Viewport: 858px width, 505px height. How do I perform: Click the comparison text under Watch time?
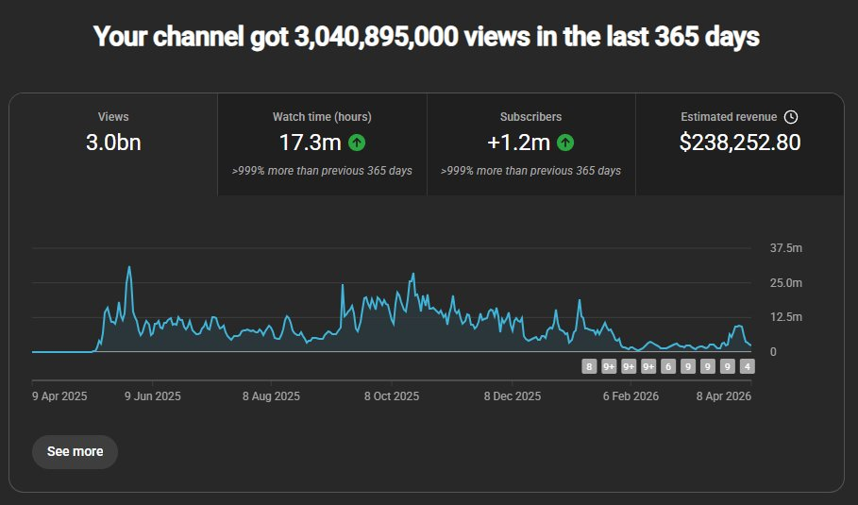click(x=322, y=171)
